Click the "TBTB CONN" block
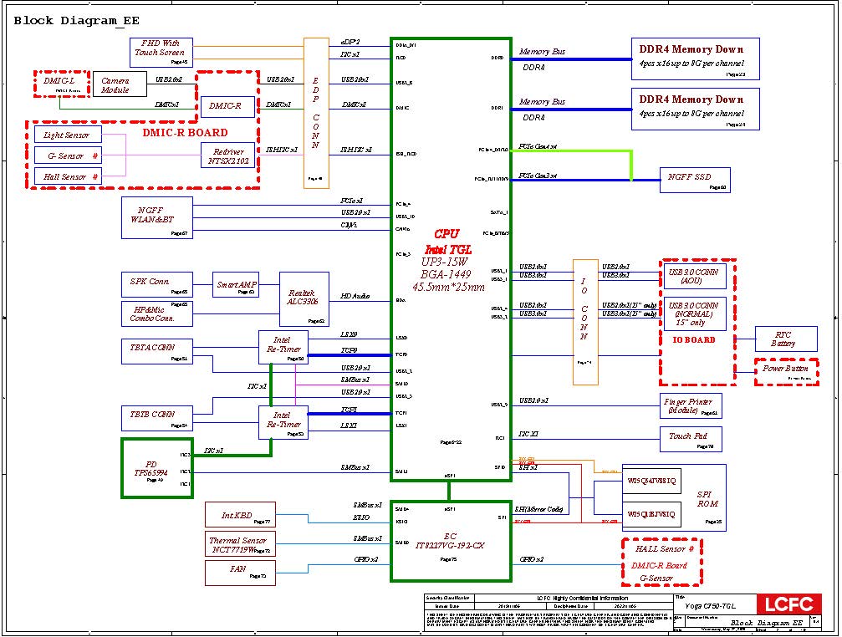 pyautogui.click(x=157, y=418)
